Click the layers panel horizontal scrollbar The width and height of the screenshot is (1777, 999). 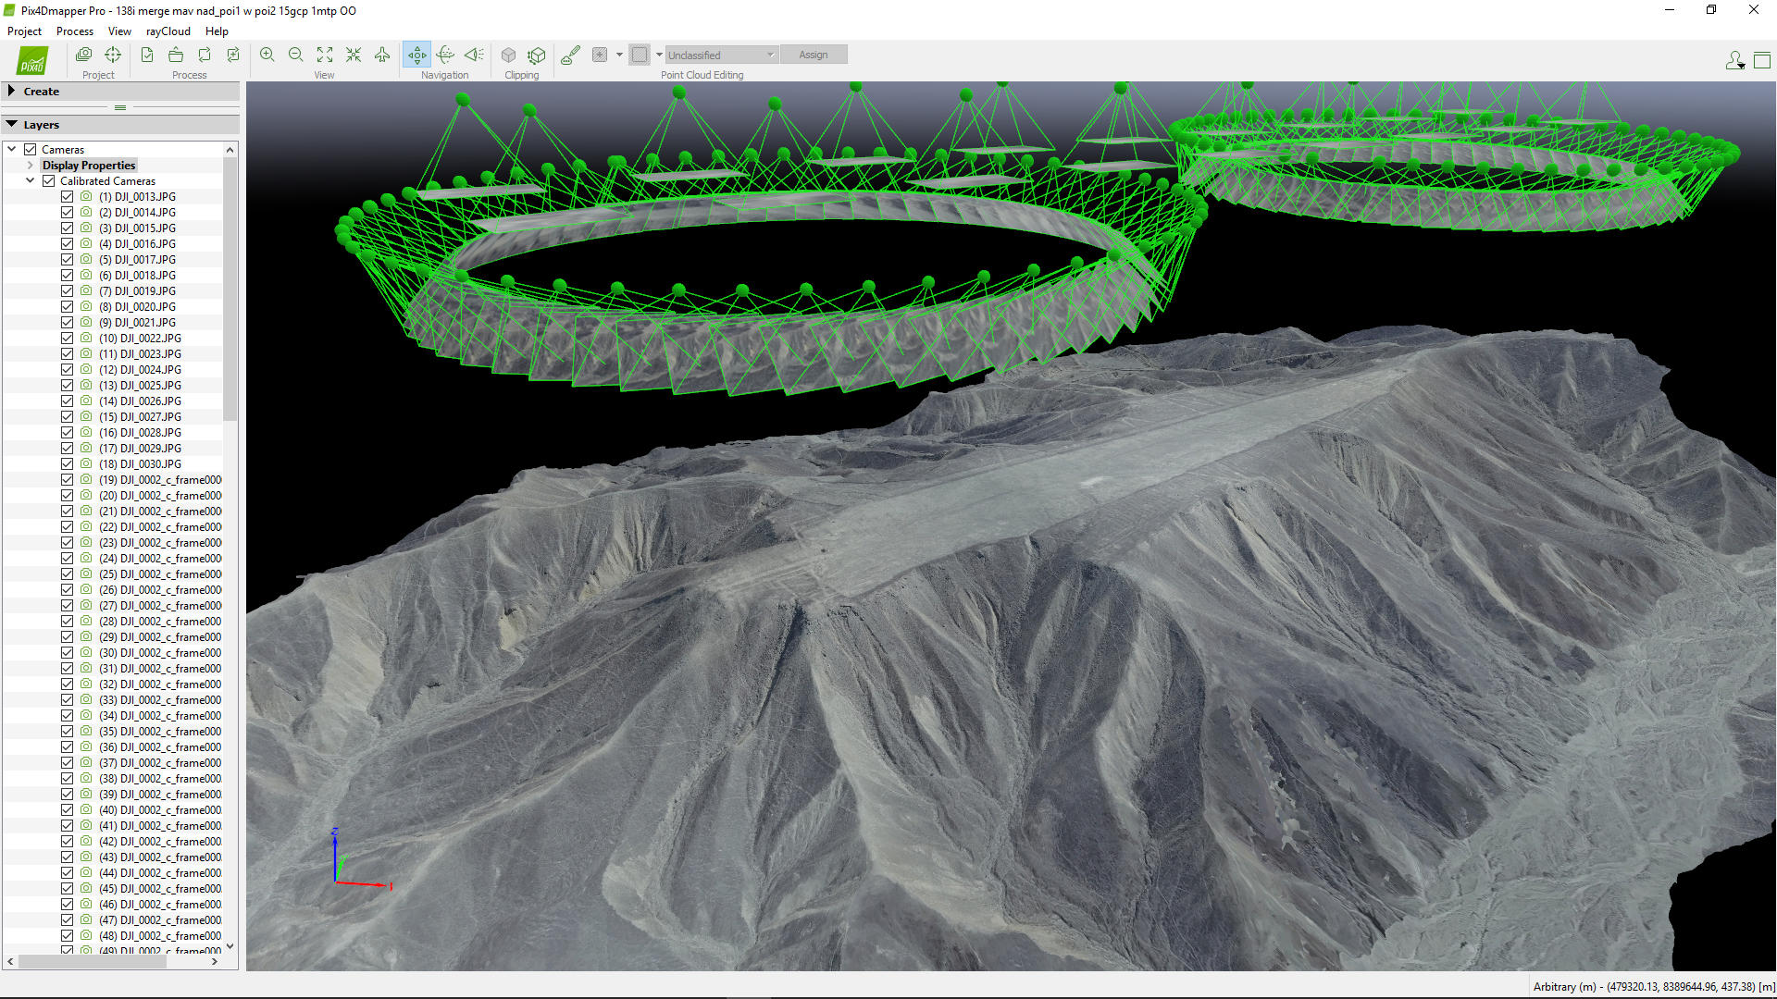pyautogui.click(x=93, y=961)
